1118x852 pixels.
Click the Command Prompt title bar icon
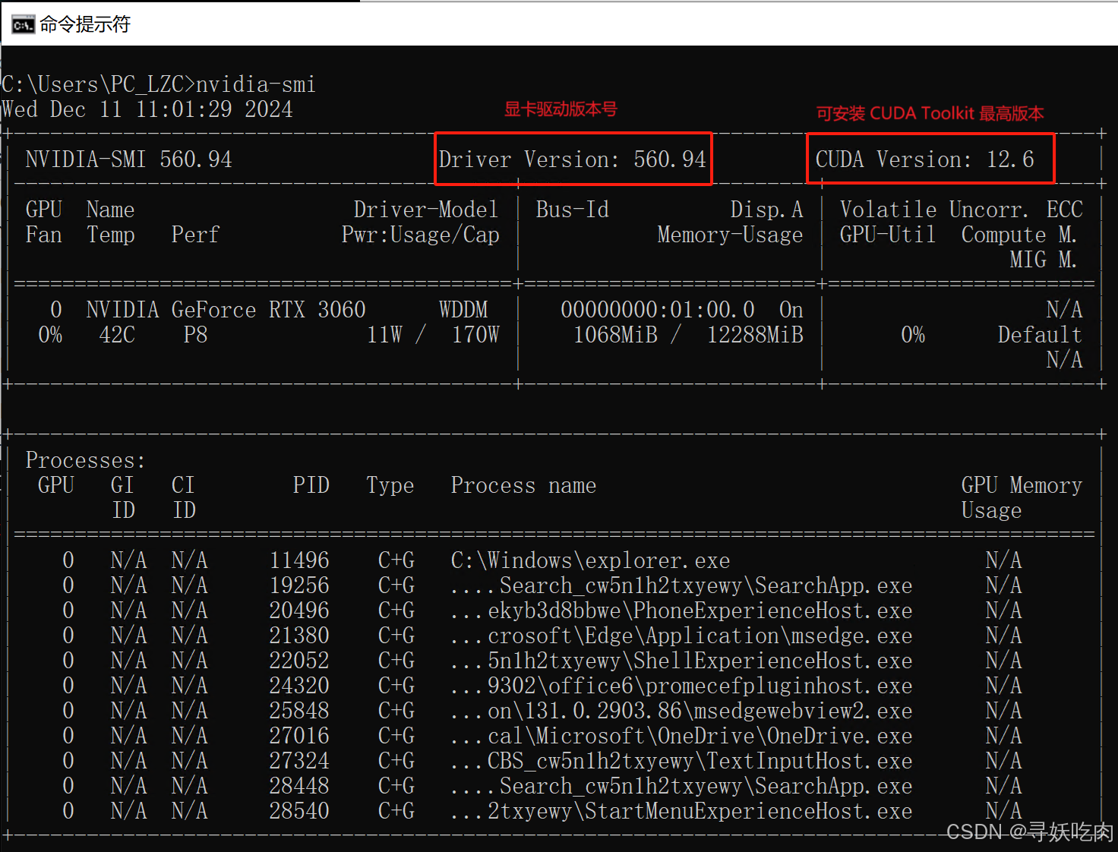23,25
